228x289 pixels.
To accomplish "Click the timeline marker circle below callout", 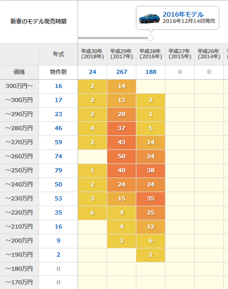I will click(150, 38).
